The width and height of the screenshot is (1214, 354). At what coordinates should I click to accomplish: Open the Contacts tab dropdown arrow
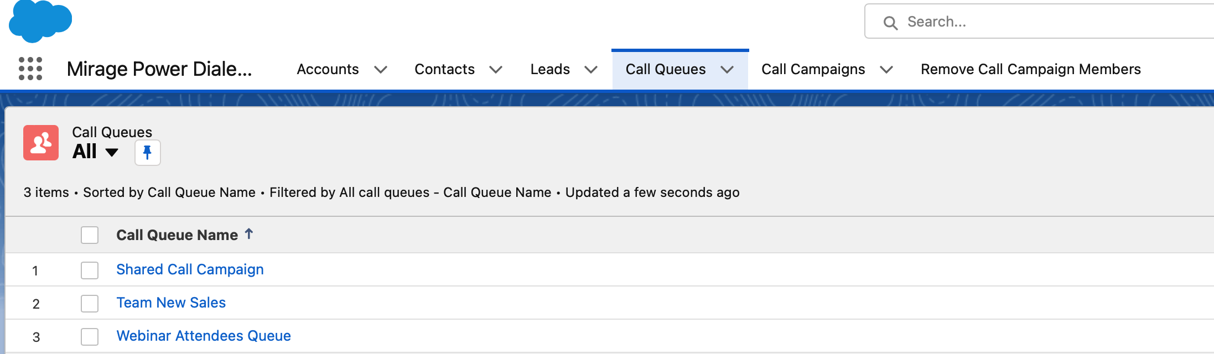coord(496,70)
